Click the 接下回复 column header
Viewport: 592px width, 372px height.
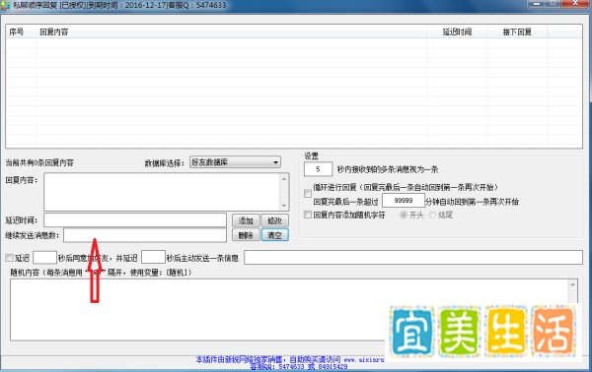point(517,32)
